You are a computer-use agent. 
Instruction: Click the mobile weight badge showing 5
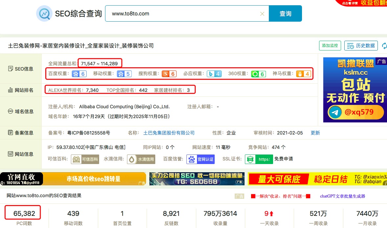(124, 74)
